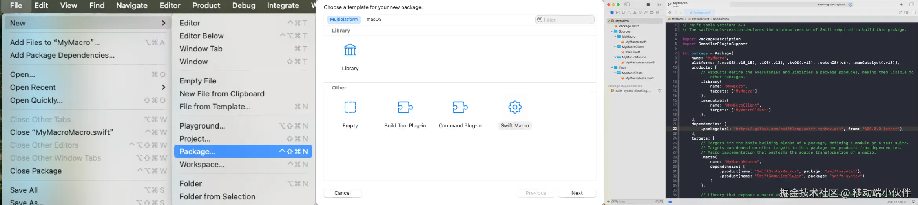Click the Run button in Xcode toolbar
The width and height of the screenshot is (918, 205).
659,5
